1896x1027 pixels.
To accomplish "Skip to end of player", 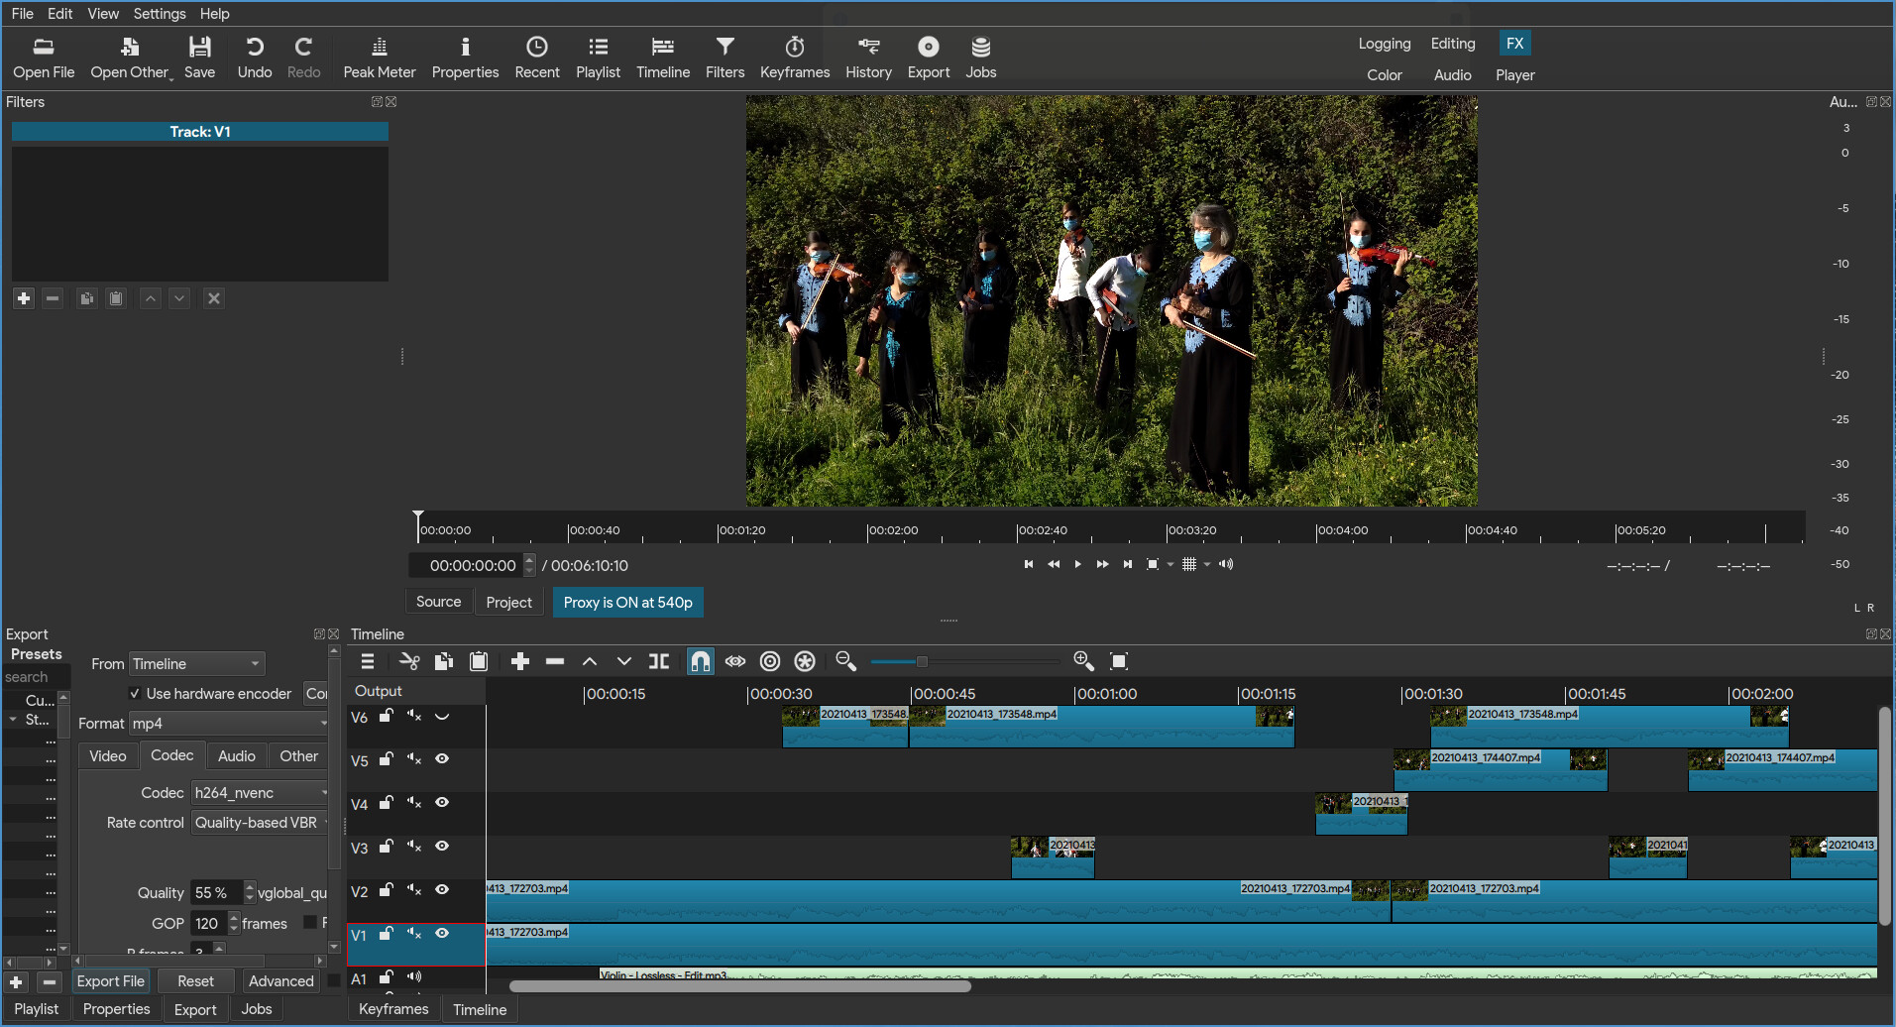I will coord(1128,564).
